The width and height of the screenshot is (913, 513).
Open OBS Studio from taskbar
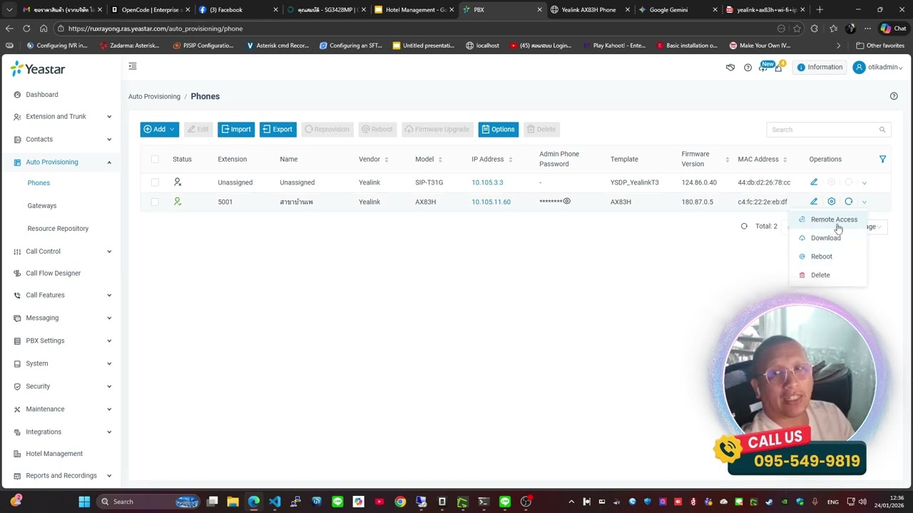coord(526,502)
